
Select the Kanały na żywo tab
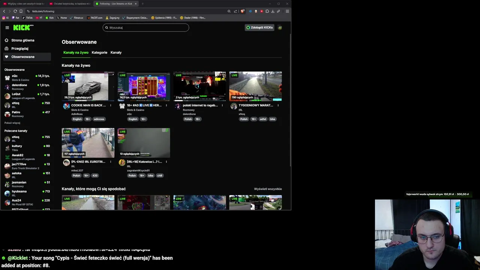(x=76, y=52)
